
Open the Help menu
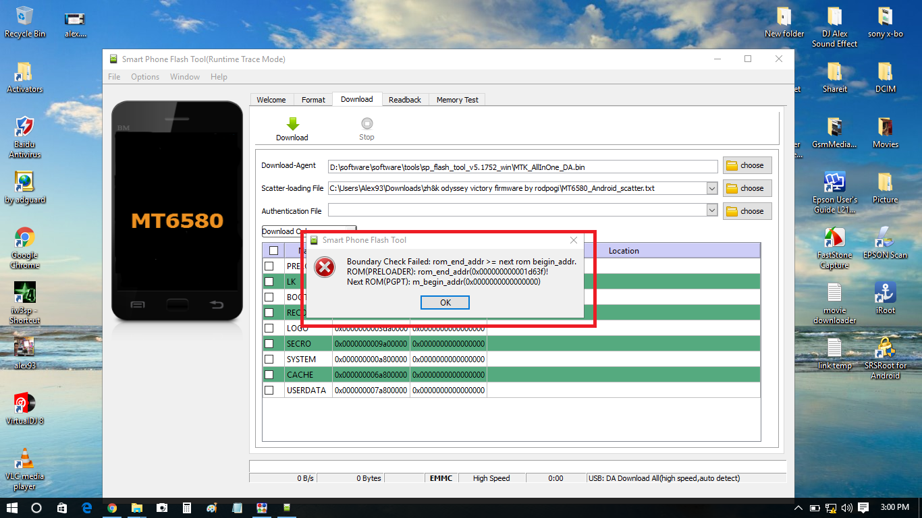pos(219,77)
